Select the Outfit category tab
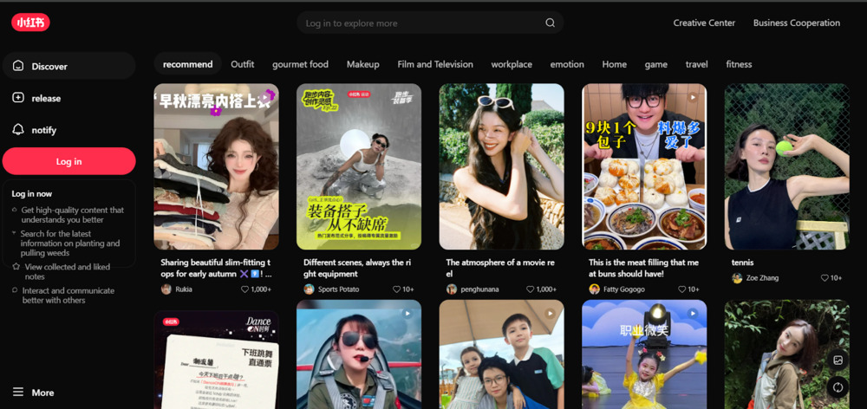 [242, 64]
